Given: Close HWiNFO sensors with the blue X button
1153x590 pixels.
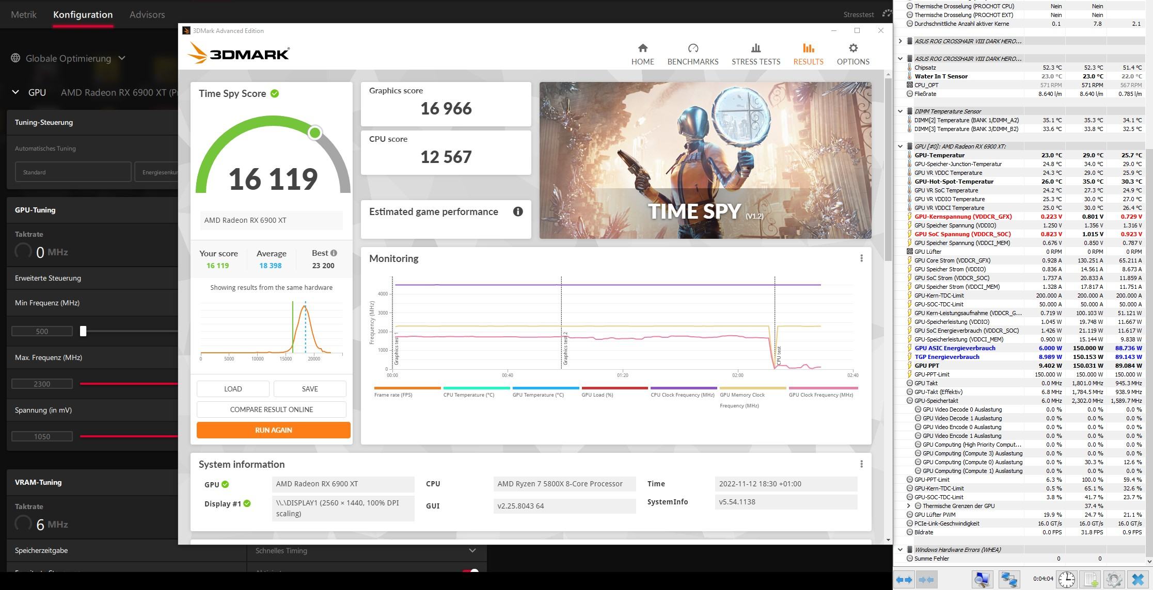Looking at the screenshot, I should pos(1138,580).
